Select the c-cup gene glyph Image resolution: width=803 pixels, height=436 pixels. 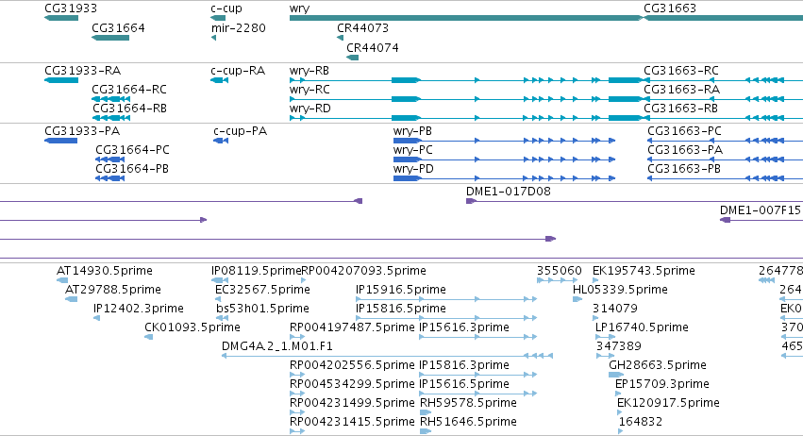[x=218, y=18]
